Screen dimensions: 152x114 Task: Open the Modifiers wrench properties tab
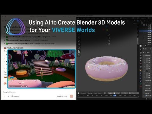coord(141,73)
